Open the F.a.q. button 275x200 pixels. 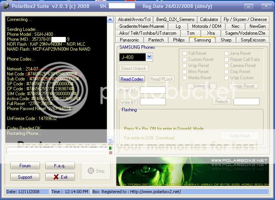pyautogui.click(x=60, y=166)
